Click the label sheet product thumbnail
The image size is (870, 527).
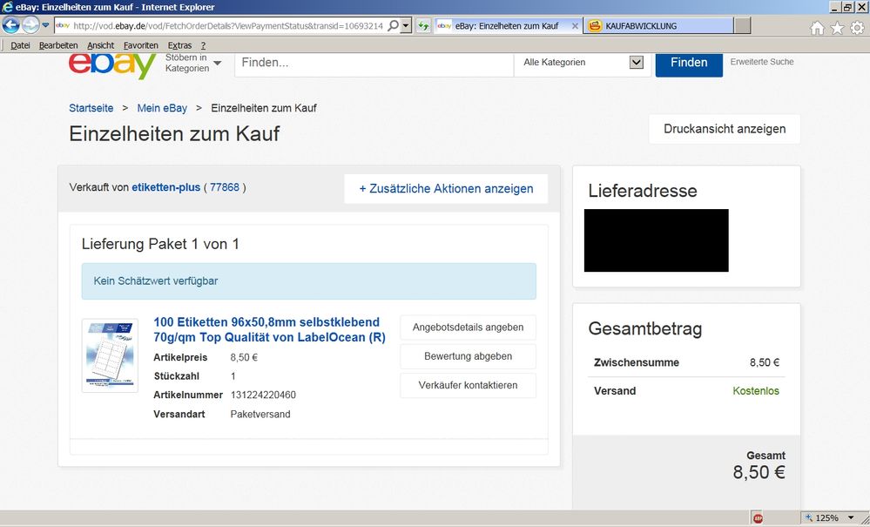click(110, 355)
